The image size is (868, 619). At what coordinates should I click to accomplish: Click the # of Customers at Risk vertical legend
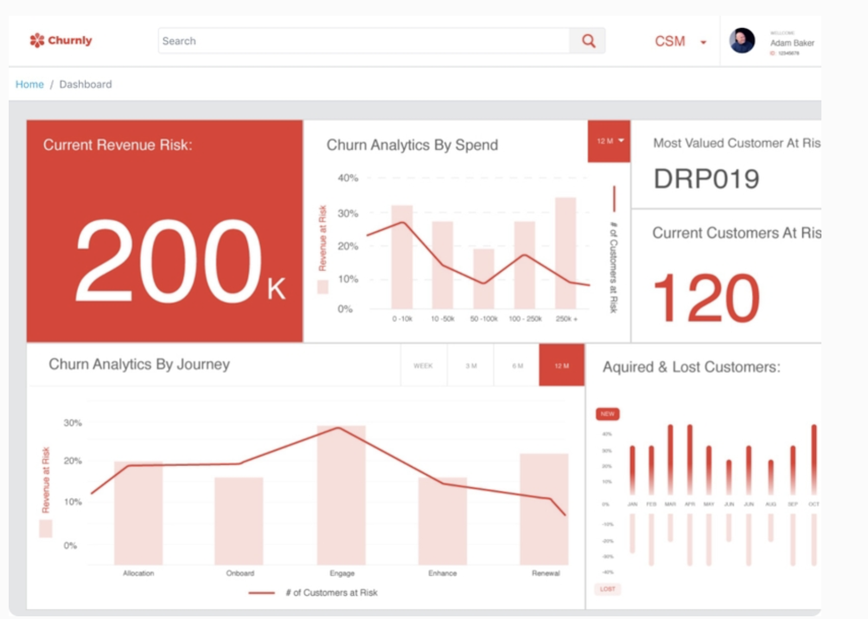[614, 250]
